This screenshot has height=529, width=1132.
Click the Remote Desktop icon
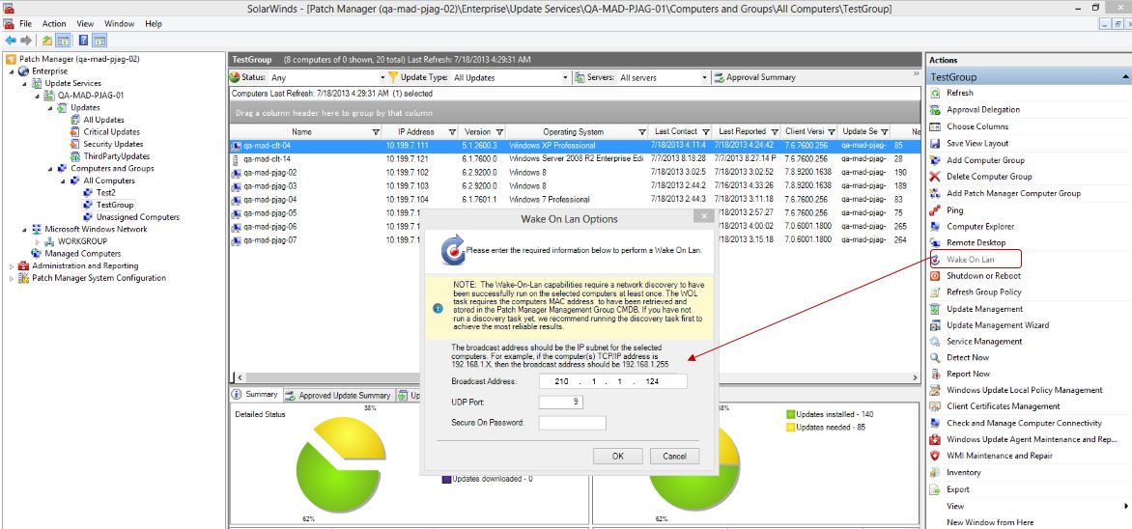click(x=935, y=242)
